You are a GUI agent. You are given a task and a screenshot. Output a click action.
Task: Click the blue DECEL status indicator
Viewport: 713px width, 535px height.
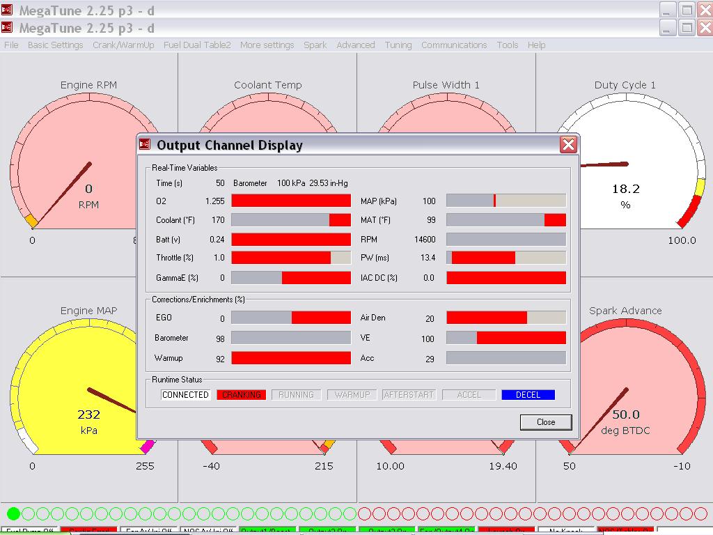click(x=528, y=395)
